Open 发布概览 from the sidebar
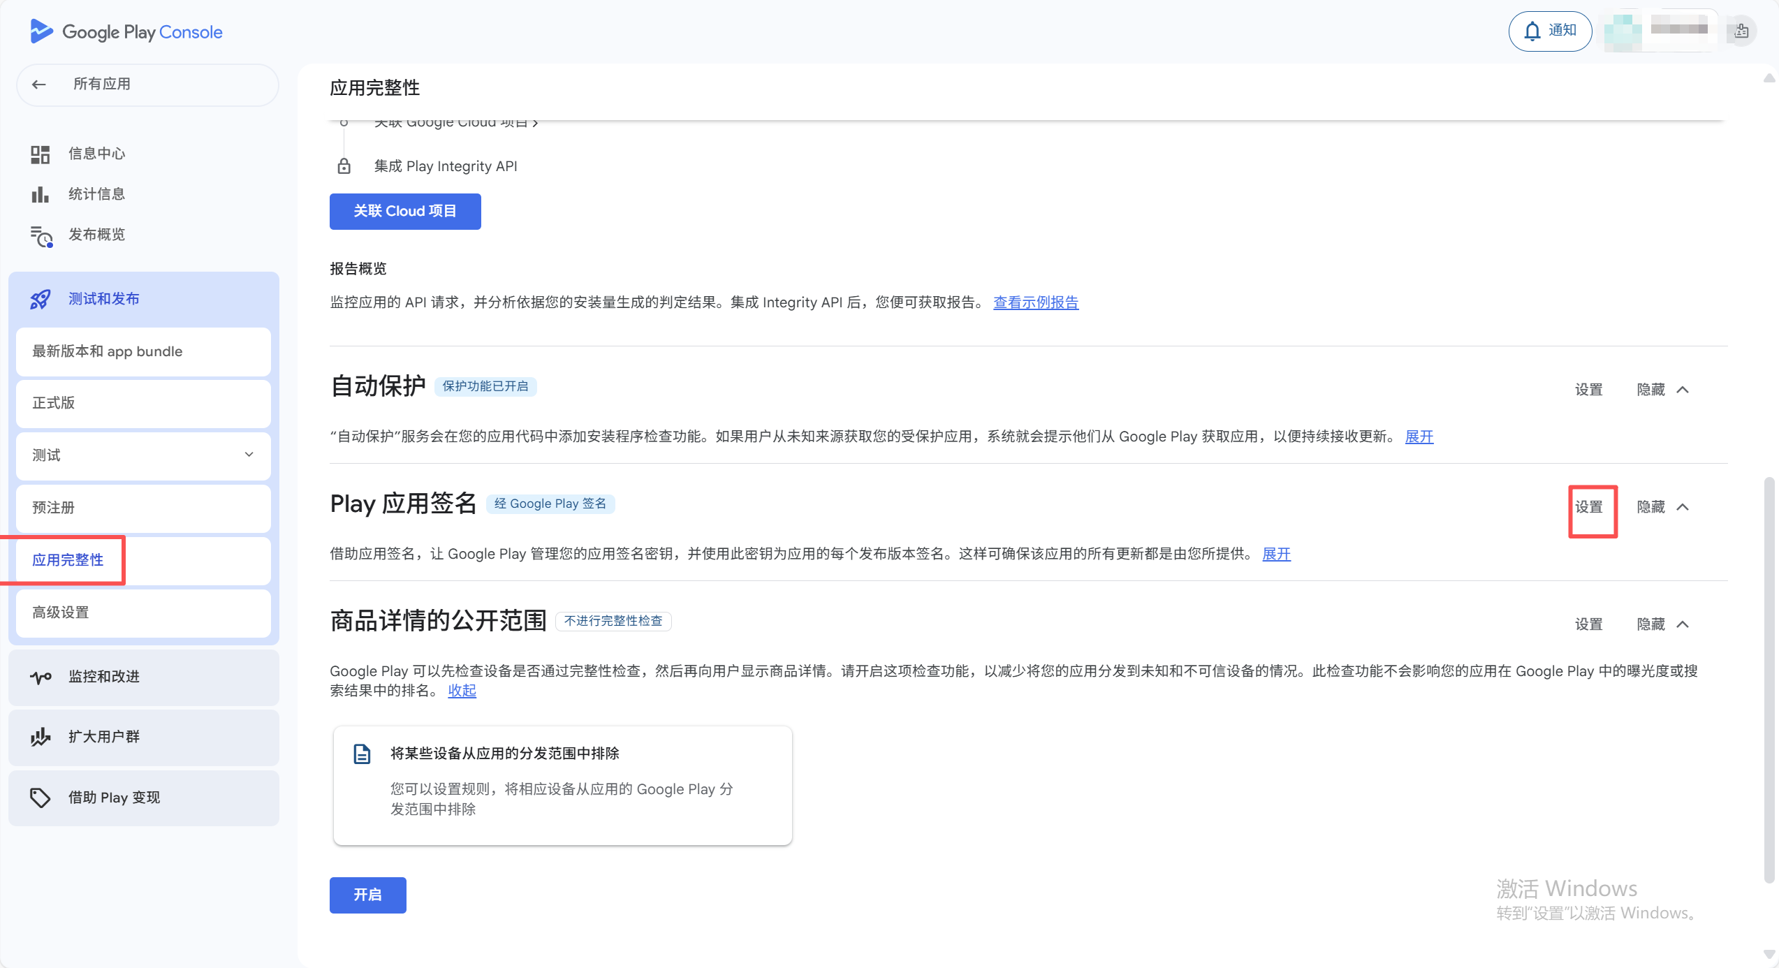Image resolution: width=1779 pixels, height=968 pixels. point(96,235)
